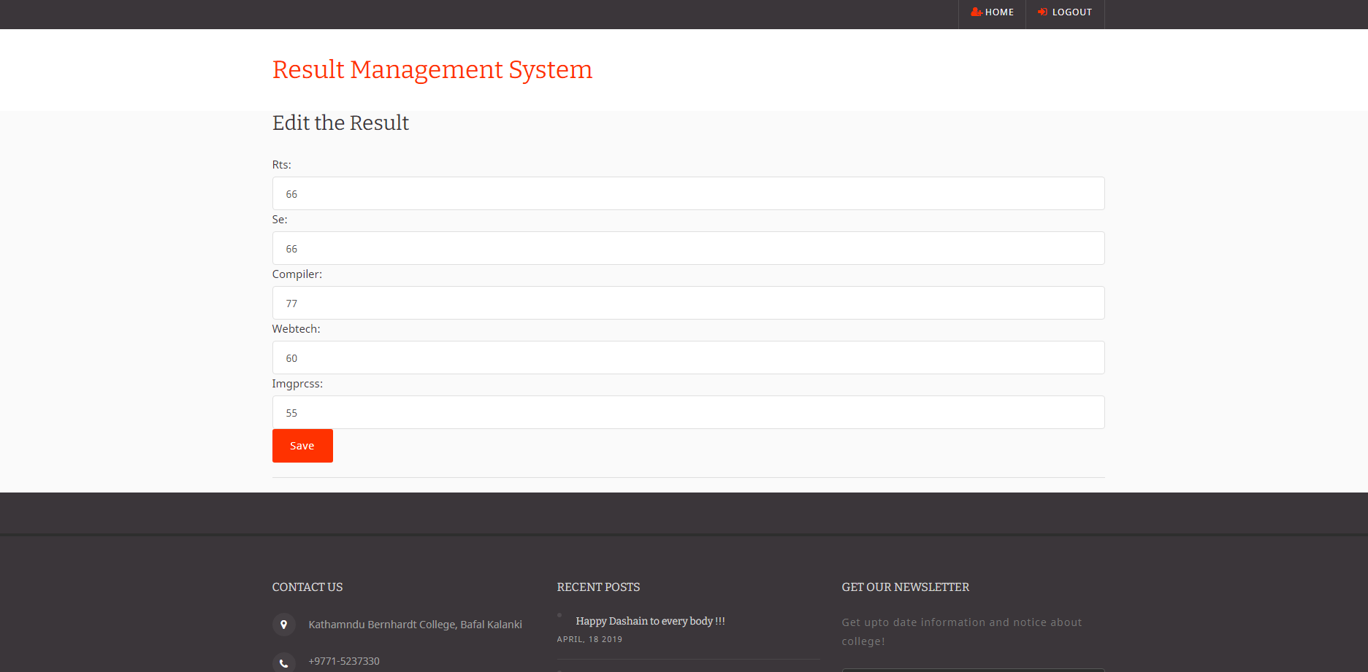This screenshot has width=1368, height=672.
Task: Focus the Rts input field
Action: click(x=688, y=193)
